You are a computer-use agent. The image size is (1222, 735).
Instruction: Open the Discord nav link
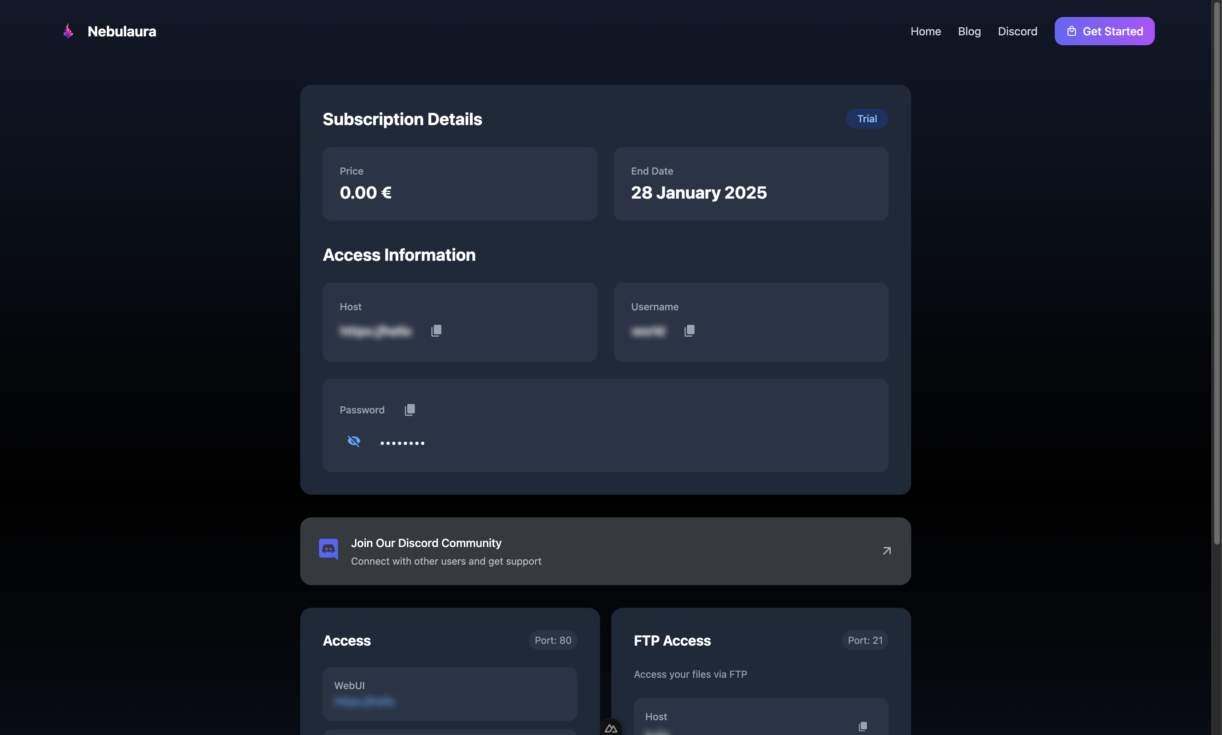[x=1017, y=31]
